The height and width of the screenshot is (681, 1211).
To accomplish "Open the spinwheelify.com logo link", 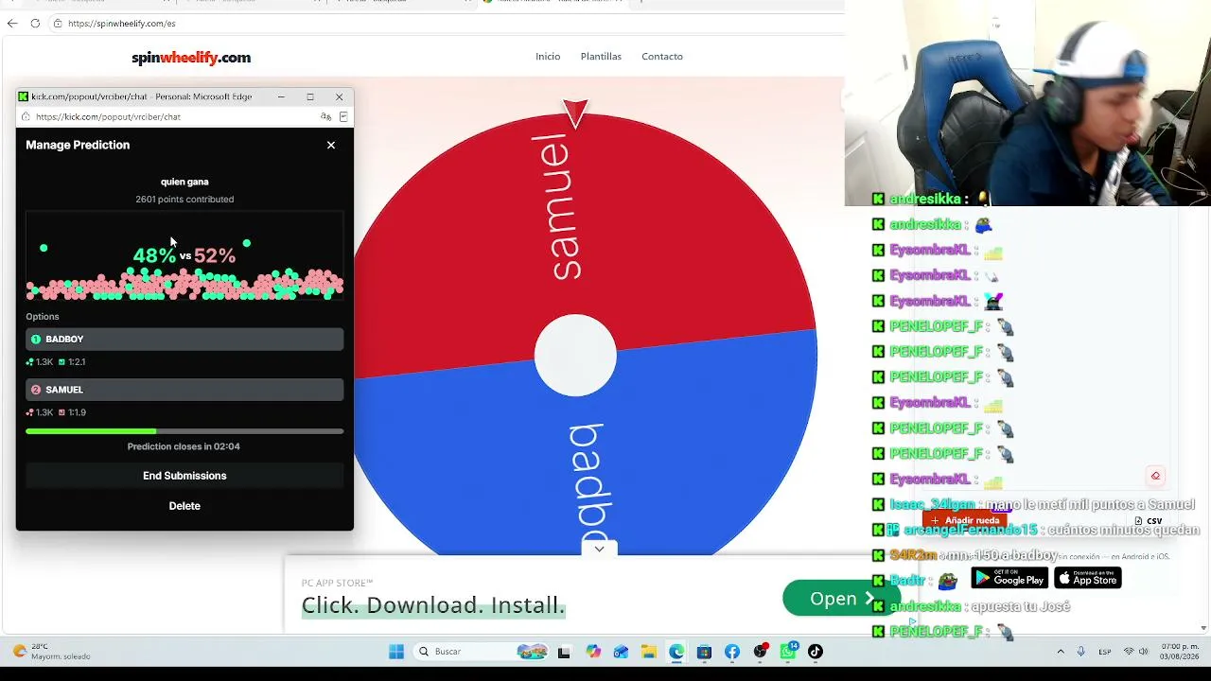I will [x=191, y=58].
